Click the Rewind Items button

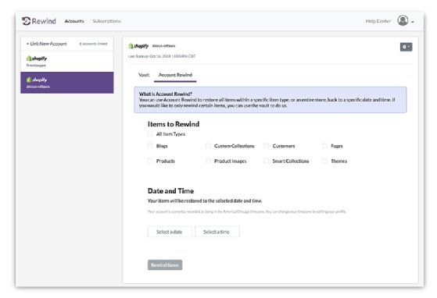click(165, 265)
